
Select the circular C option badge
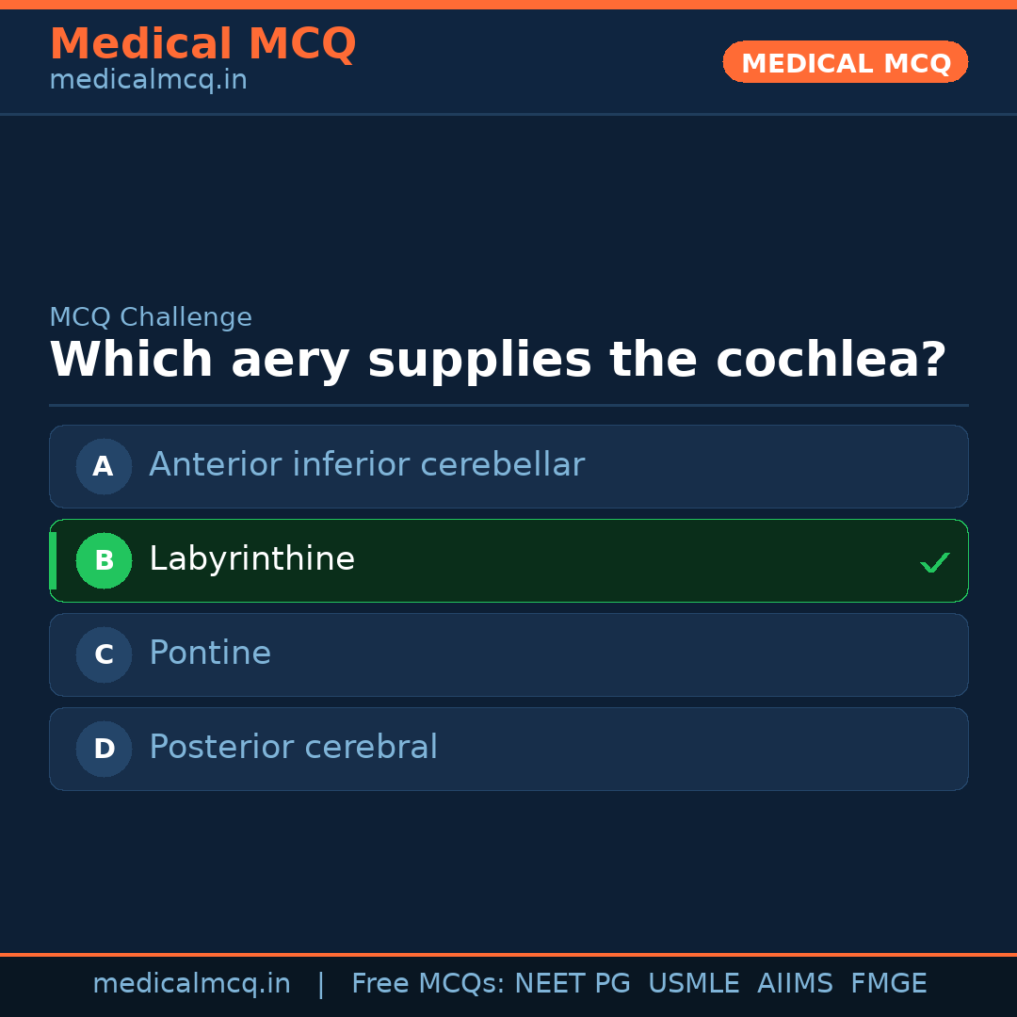pyautogui.click(x=104, y=654)
